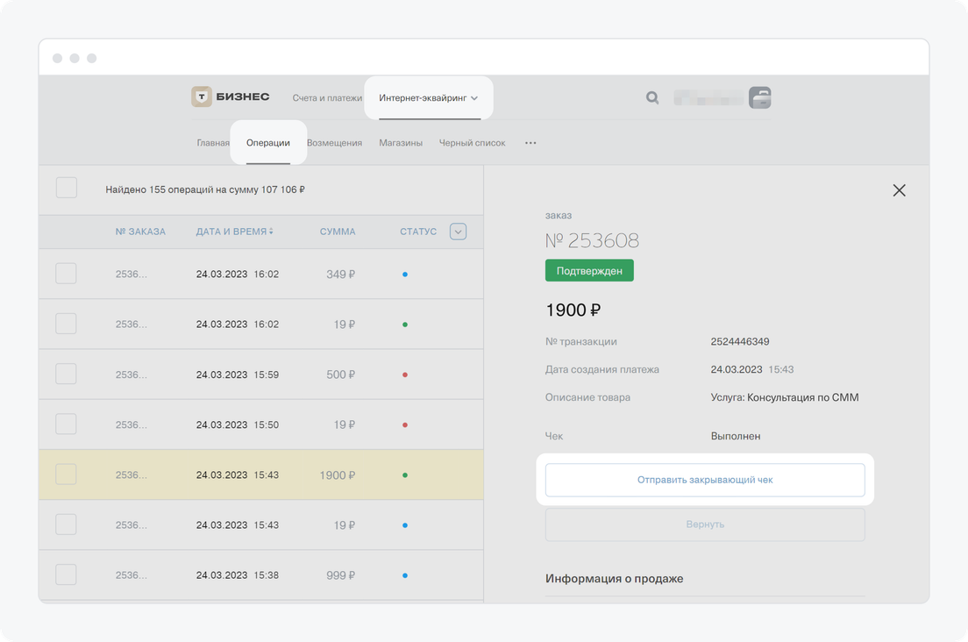The width and height of the screenshot is (968, 642).
Task: Check the box for the 349 ₽ operation
Action: coord(67,274)
